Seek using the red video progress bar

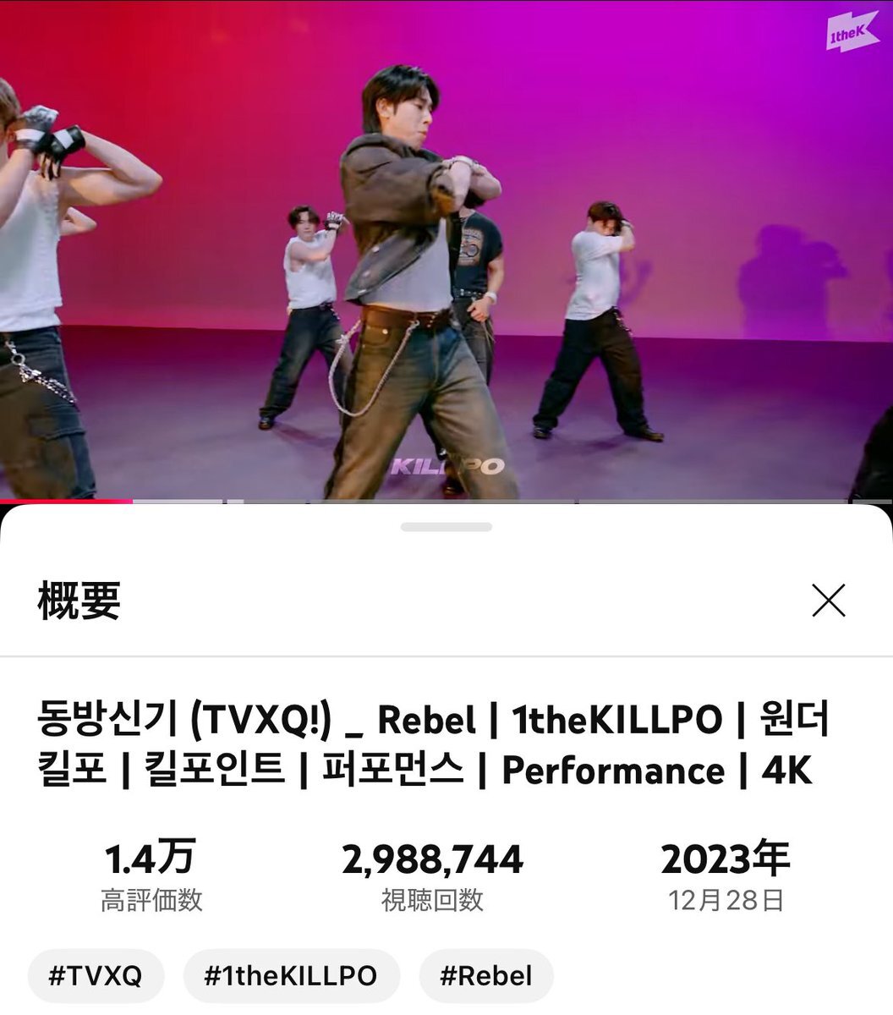[66, 502]
